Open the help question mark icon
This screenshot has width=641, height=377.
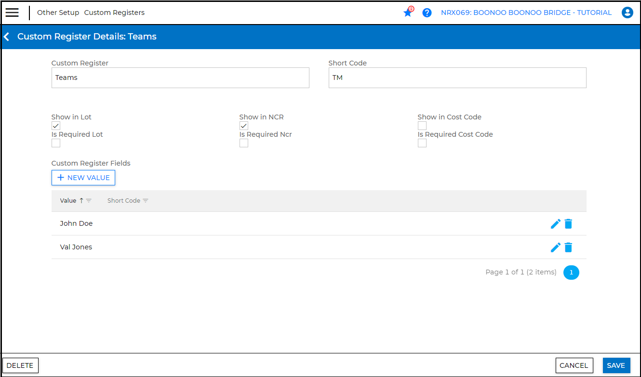coord(427,13)
